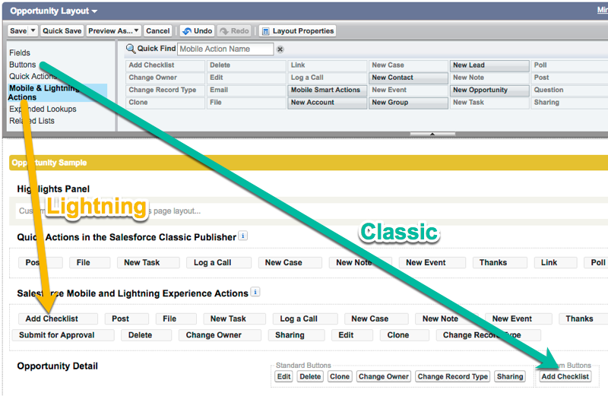
Task: Click the Save button
Action: pyautogui.click(x=18, y=30)
